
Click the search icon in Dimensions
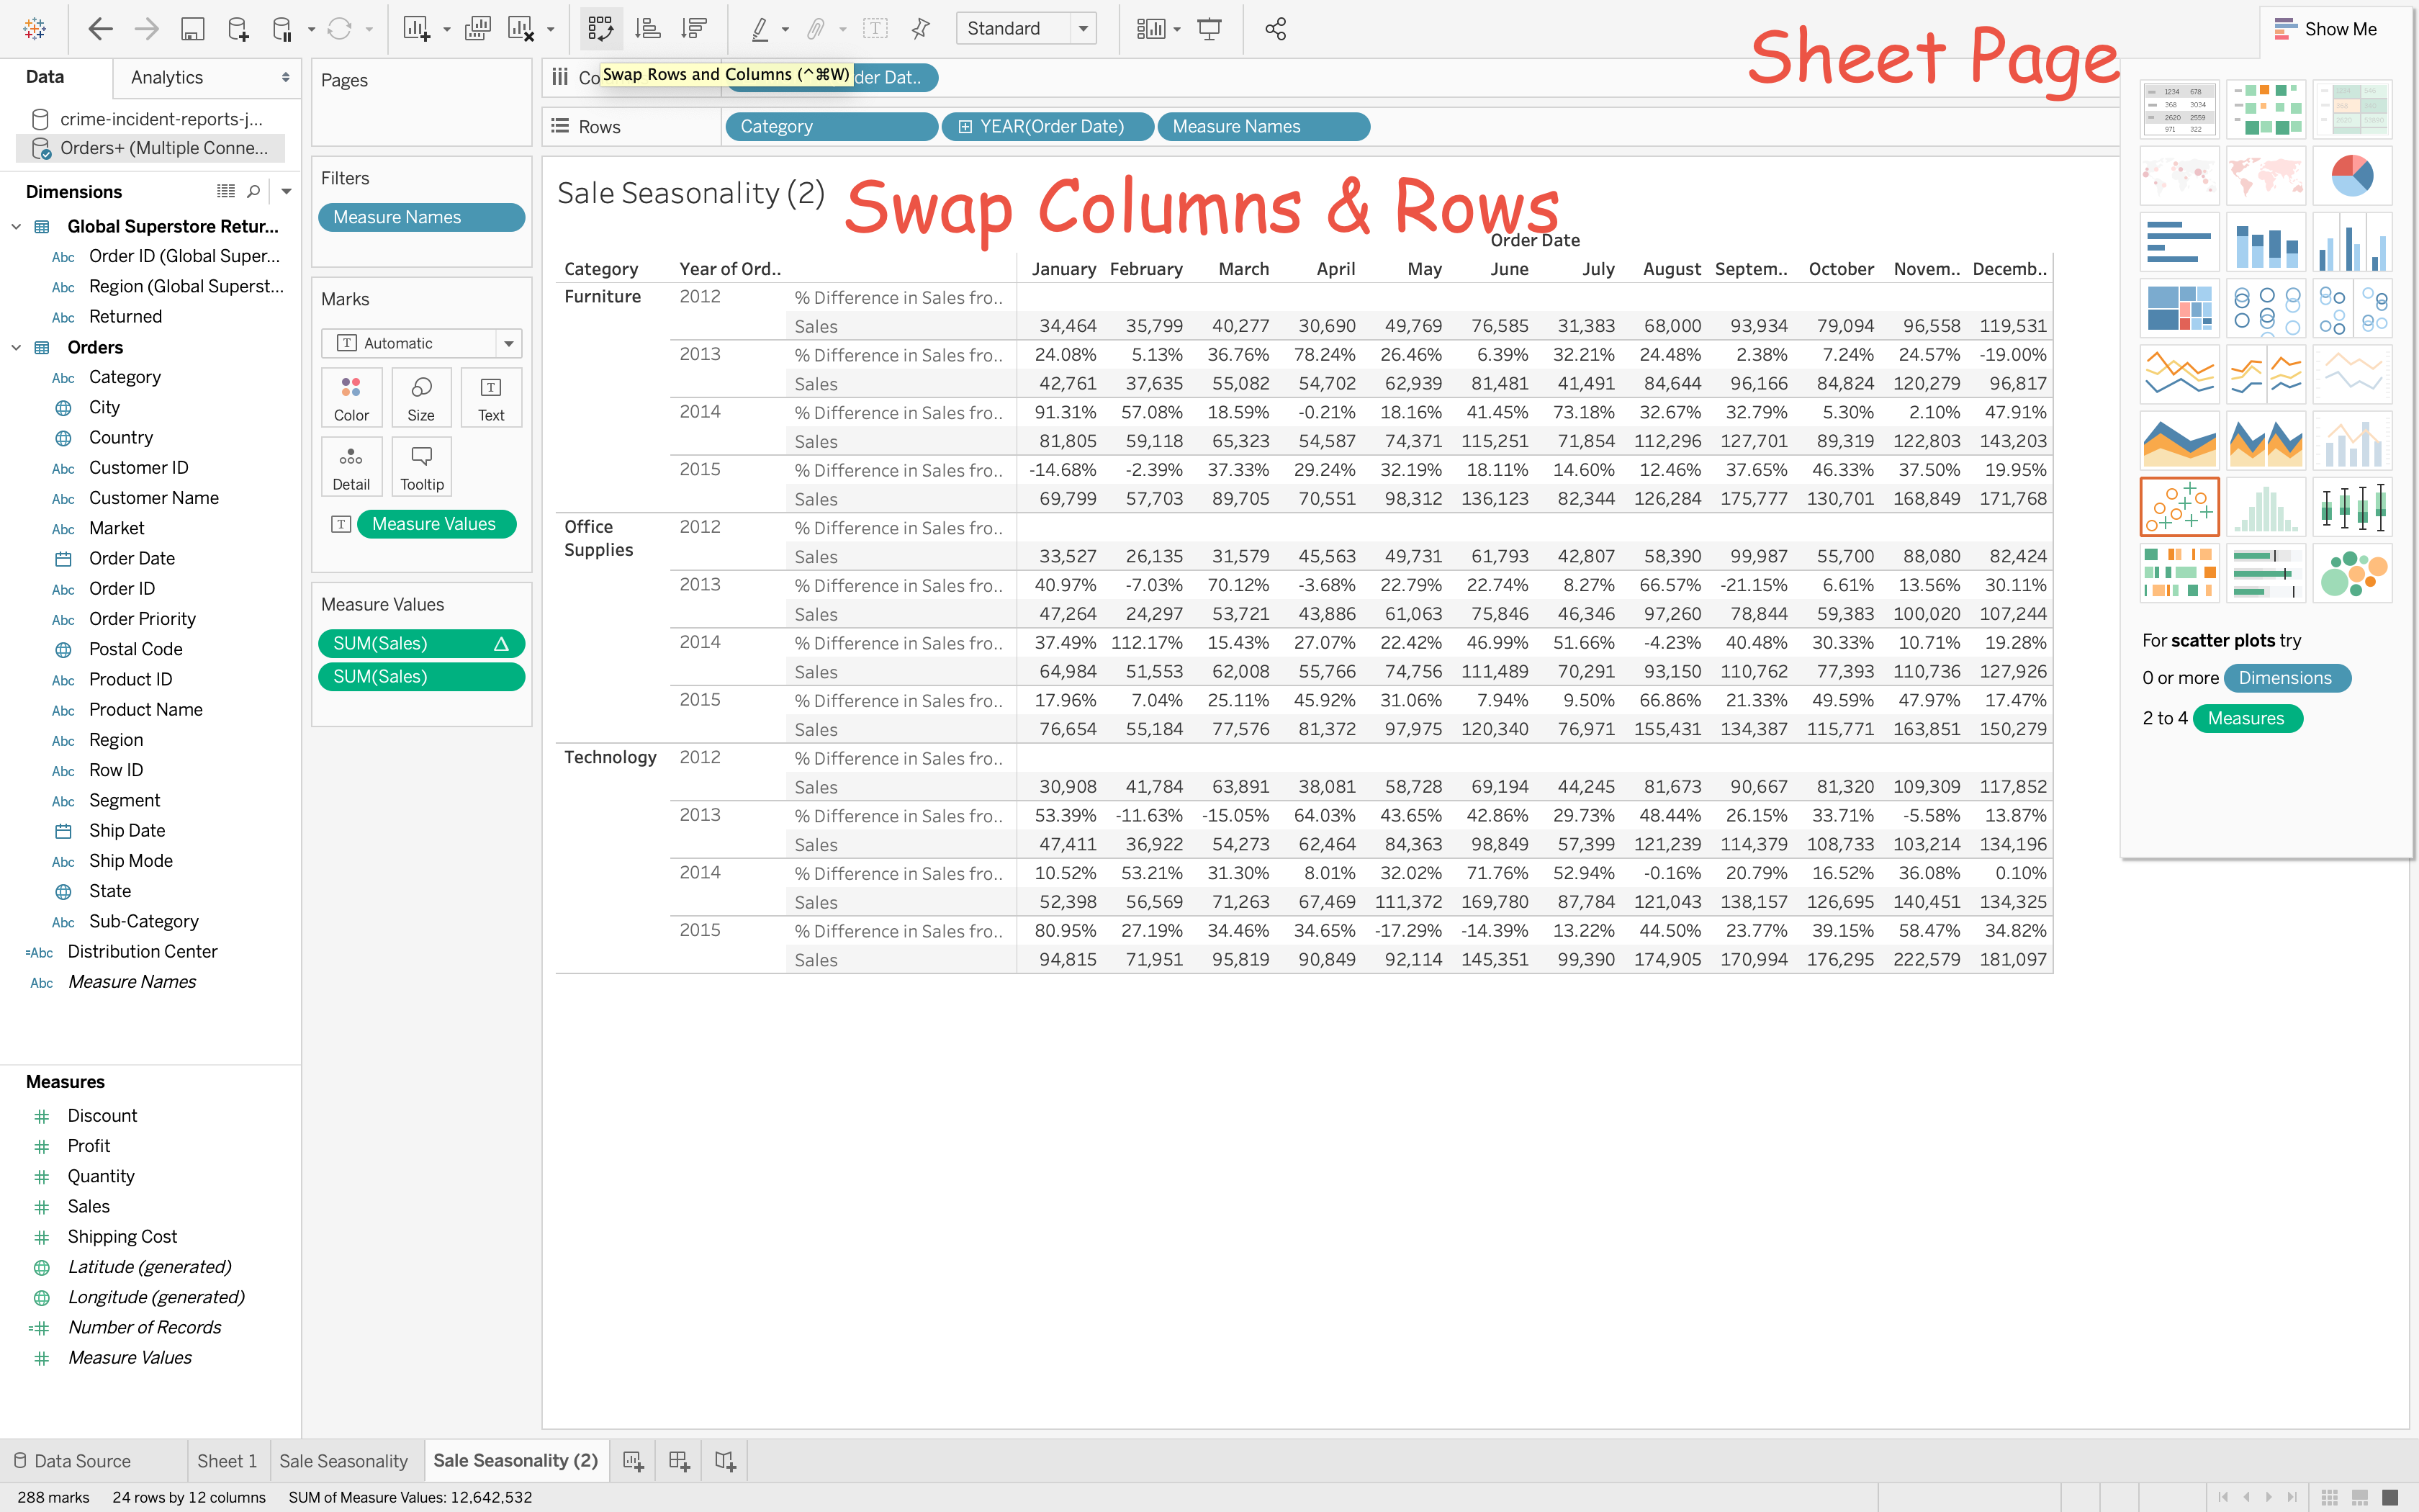254,191
